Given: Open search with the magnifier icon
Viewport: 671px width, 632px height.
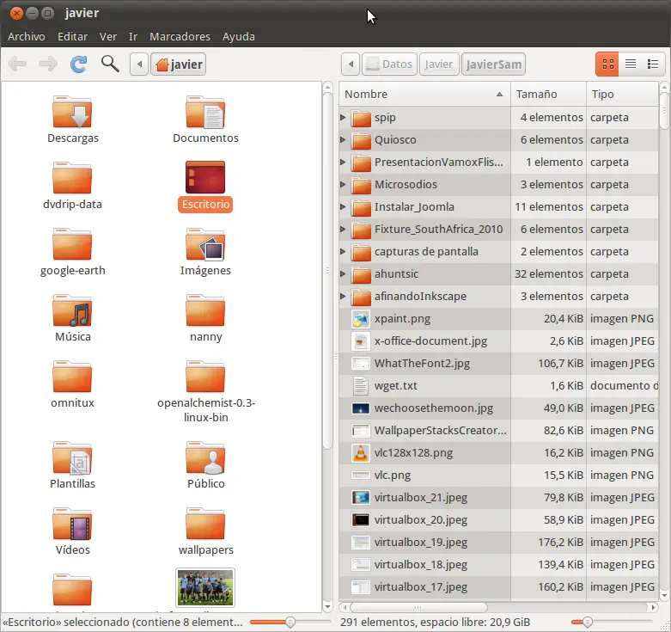Looking at the screenshot, I should [x=110, y=64].
